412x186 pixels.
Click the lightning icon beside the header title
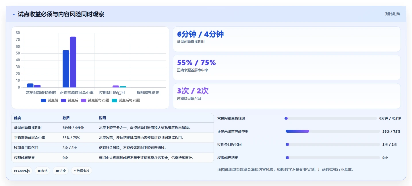click(x=13, y=14)
